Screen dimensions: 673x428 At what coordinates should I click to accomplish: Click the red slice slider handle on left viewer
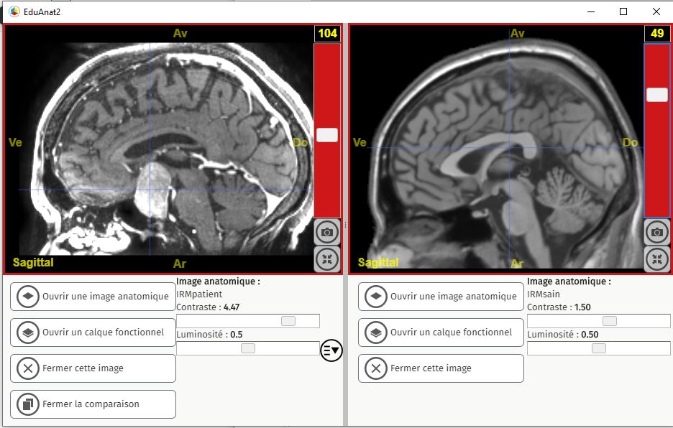327,135
